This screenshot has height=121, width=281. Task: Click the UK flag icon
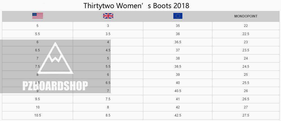coord(108,16)
